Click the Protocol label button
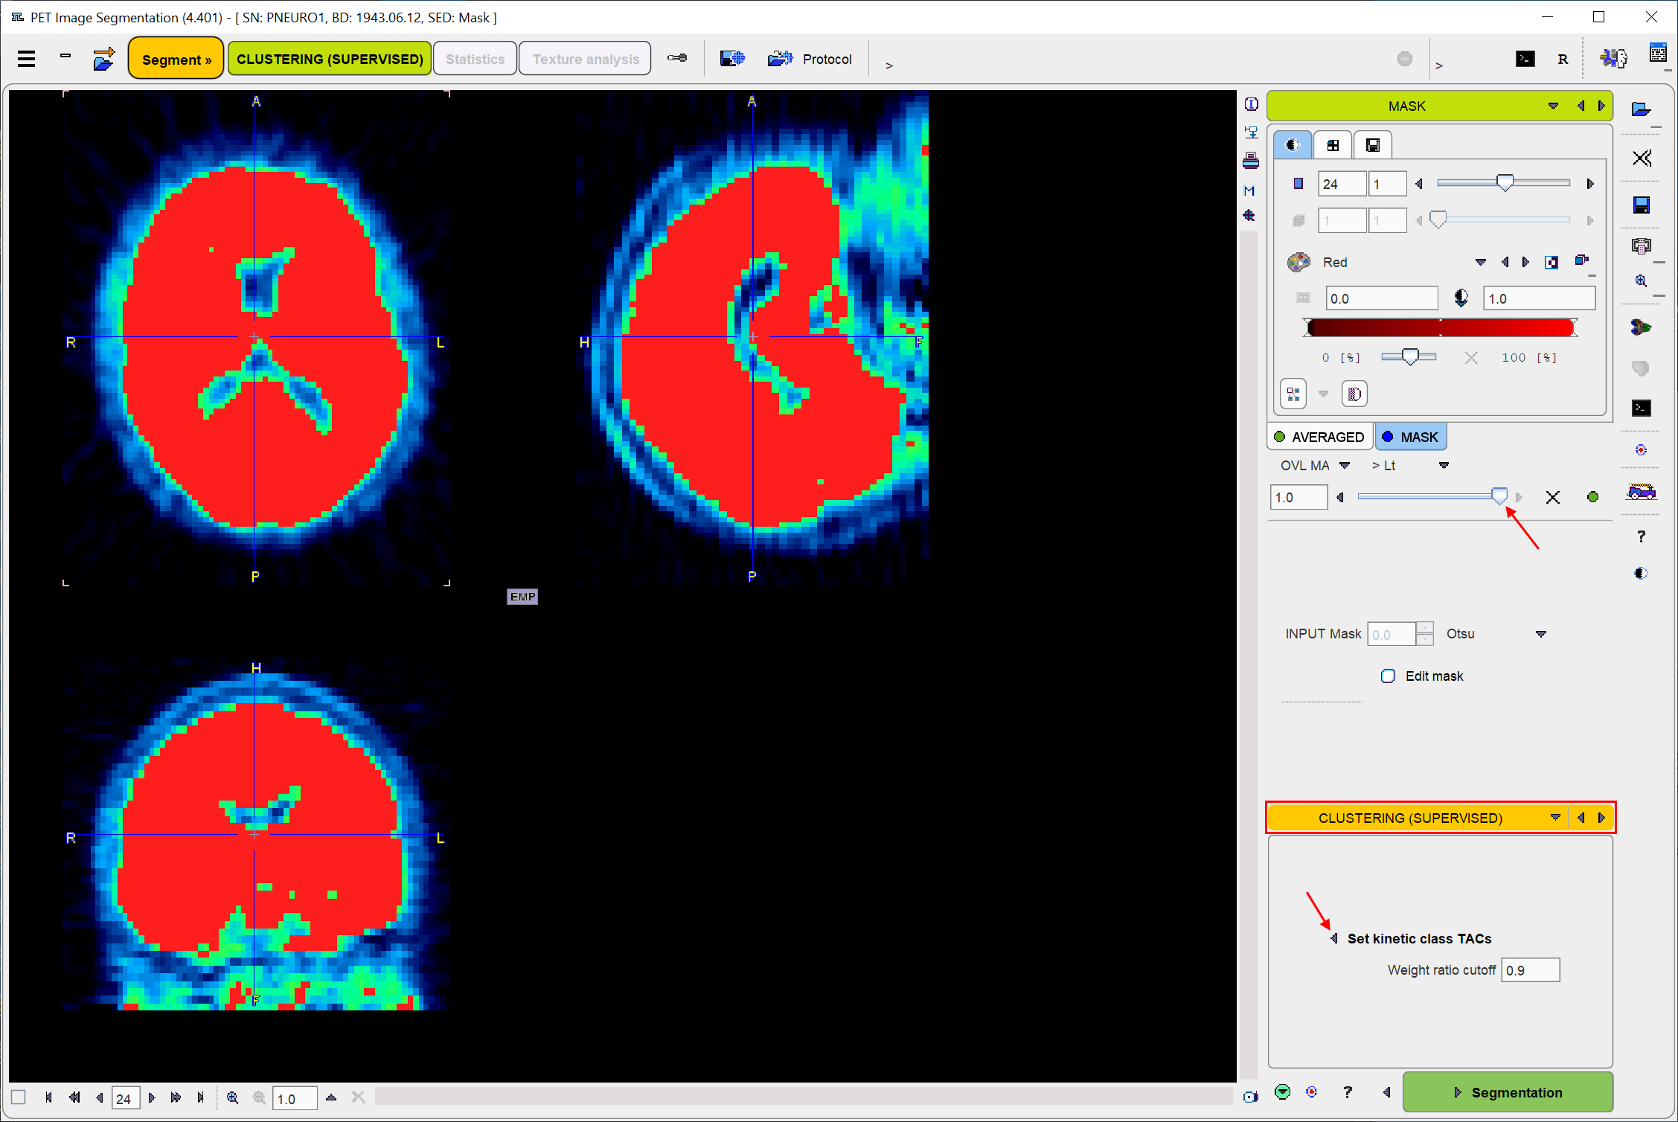 (827, 59)
